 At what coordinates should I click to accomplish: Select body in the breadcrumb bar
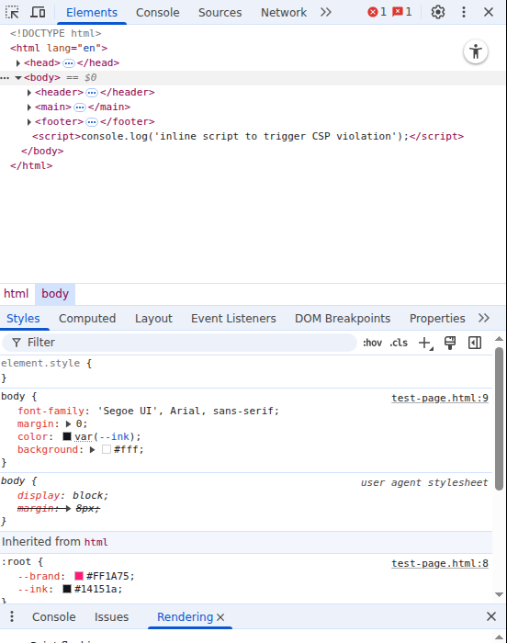click(x=55, y=294)
